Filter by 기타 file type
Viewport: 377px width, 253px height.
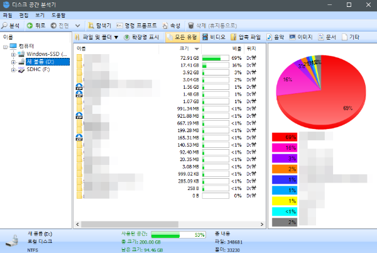click(x=351, y=37)
